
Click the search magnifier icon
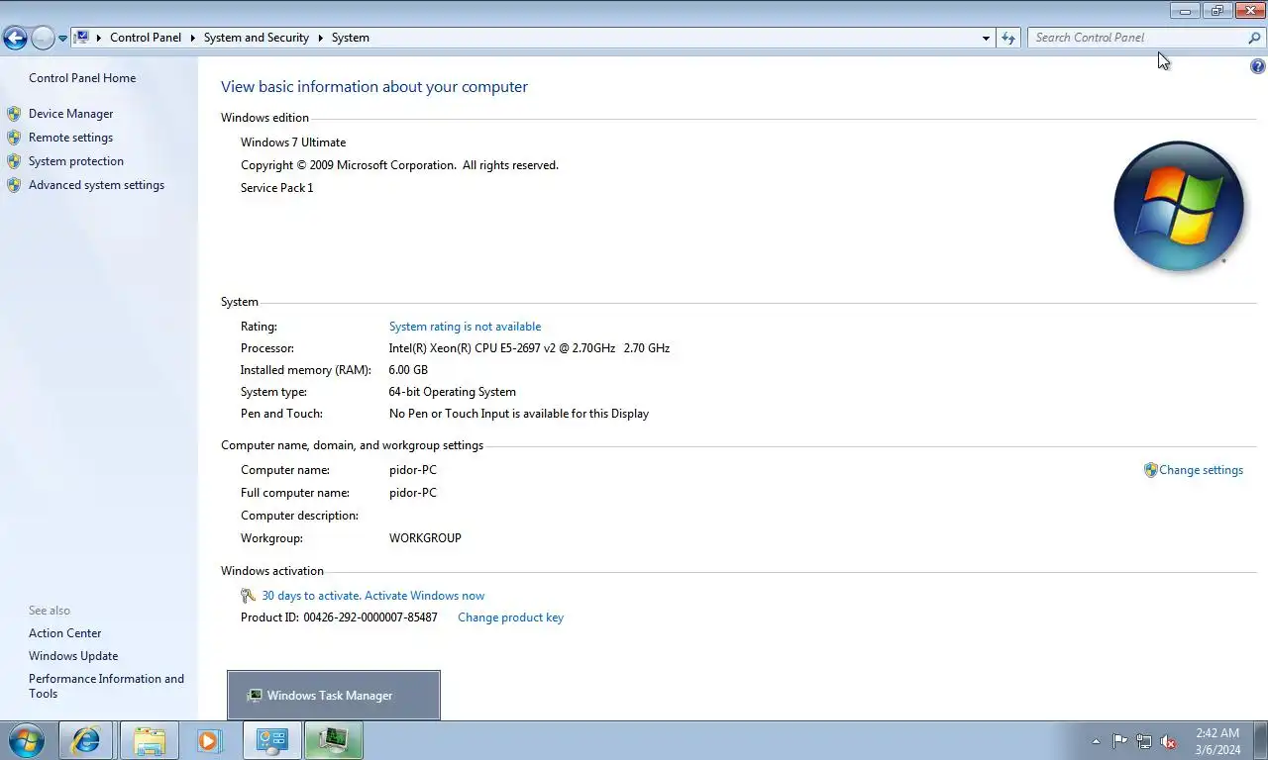coord(1255,38)
